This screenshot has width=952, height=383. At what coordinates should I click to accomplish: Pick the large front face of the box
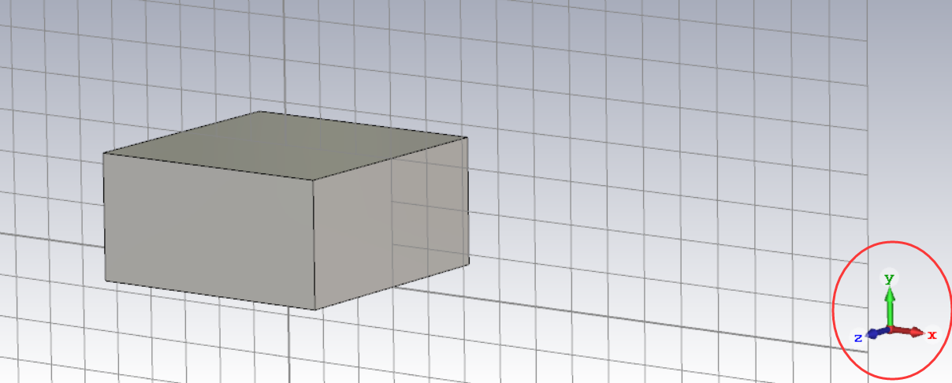(x=209, y=230)
